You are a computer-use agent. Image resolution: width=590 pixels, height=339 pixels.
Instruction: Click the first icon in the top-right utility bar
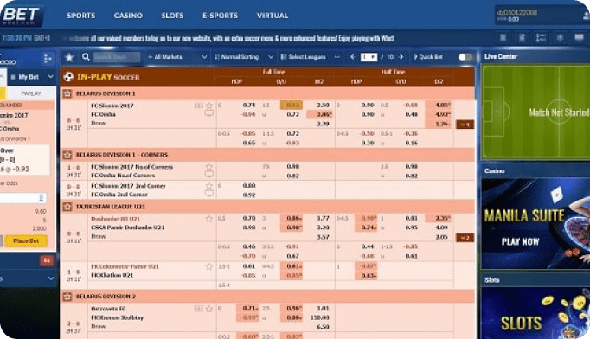point(503,37)
